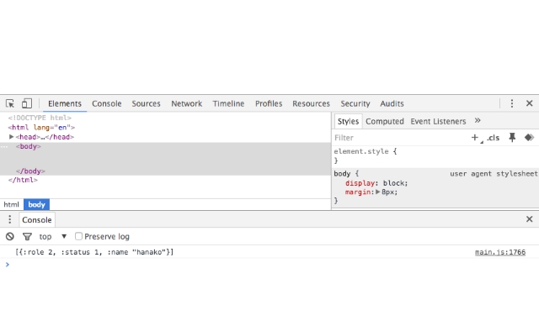Screen dimensions: 539x326
Task: Expand the head element node
Action: 11,137
